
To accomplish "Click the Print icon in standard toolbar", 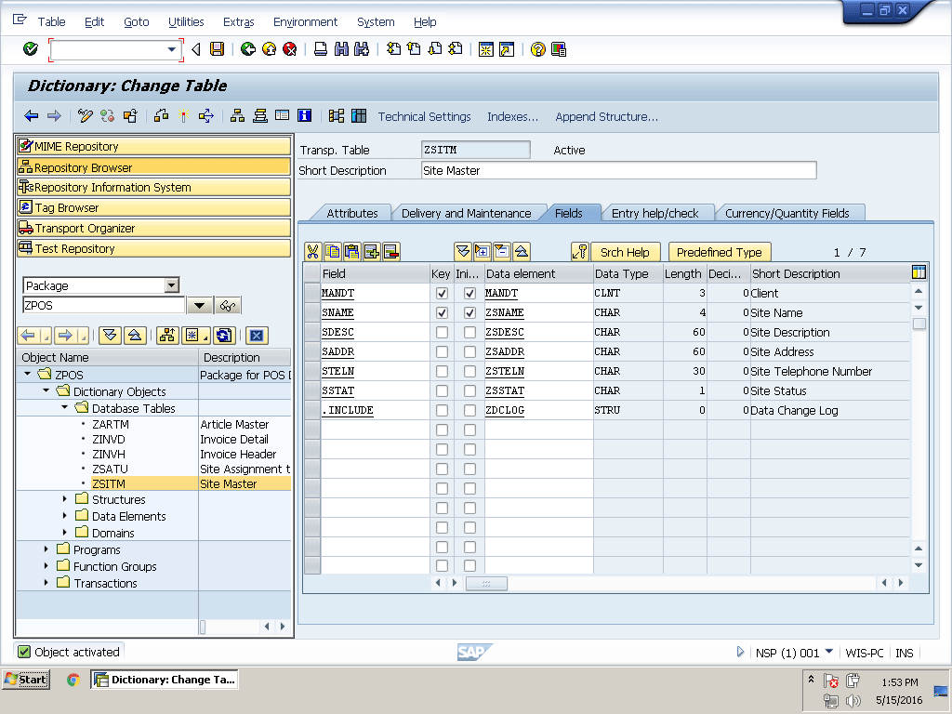I will (x=321, y=49).
